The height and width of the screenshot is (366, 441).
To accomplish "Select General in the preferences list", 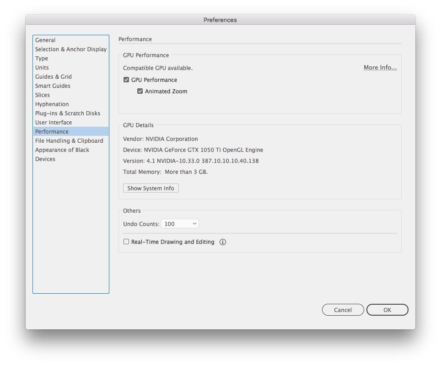I will 45,40.
